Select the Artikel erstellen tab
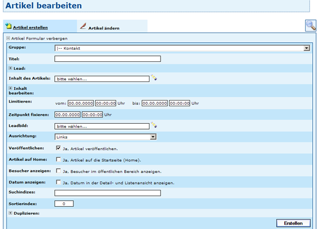The height and width of the screenshot is (229, 317). (x=30, y=27)
